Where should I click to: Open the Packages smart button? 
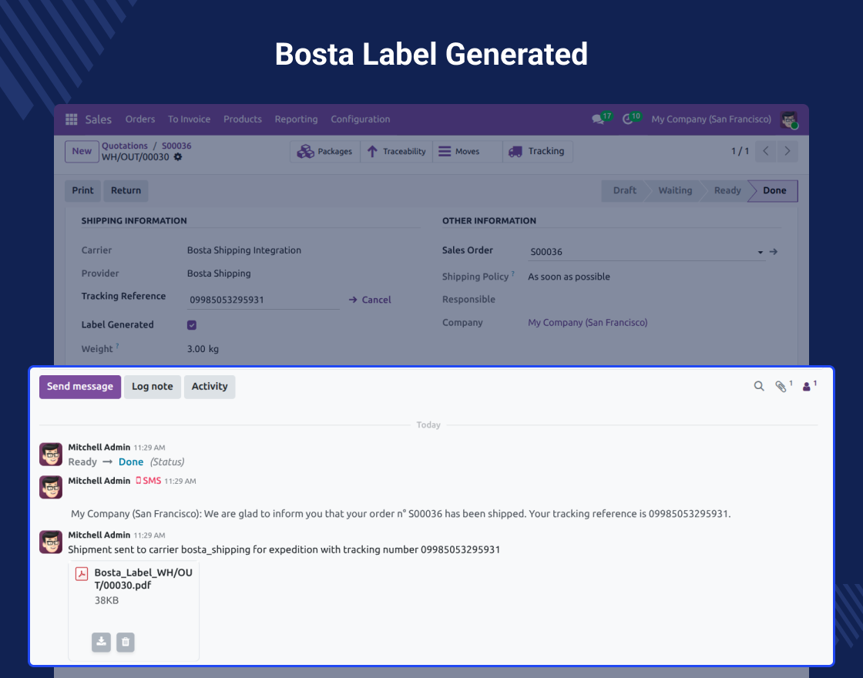[324, 151]
